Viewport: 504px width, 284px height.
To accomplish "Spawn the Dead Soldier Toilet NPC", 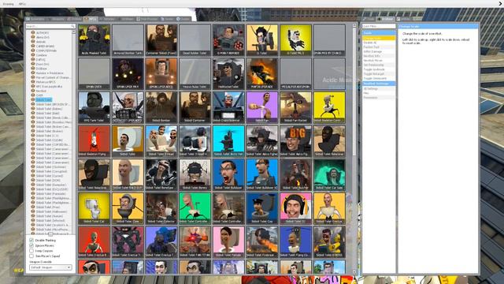I will pyautogui.click(x=195, y=40).
